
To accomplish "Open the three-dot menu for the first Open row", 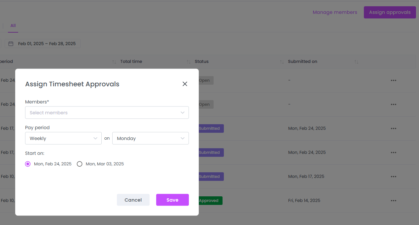I will tap(393, 80).
